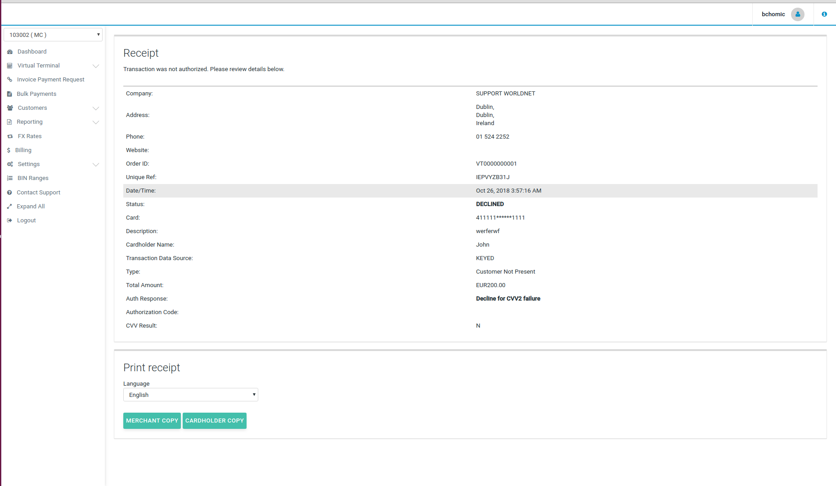This screenshot has width=836, height=486.
Task: Click the FX Rates exchange icon
Action: coord(10,136)
